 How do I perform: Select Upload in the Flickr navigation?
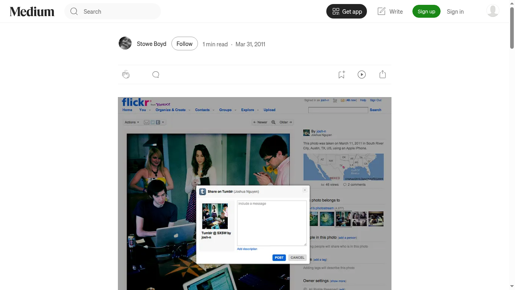point(269,110)
